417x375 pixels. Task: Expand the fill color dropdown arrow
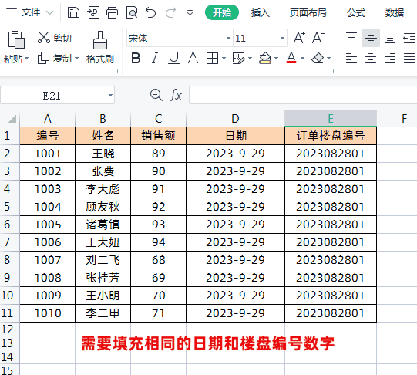(x=277, y=58)
